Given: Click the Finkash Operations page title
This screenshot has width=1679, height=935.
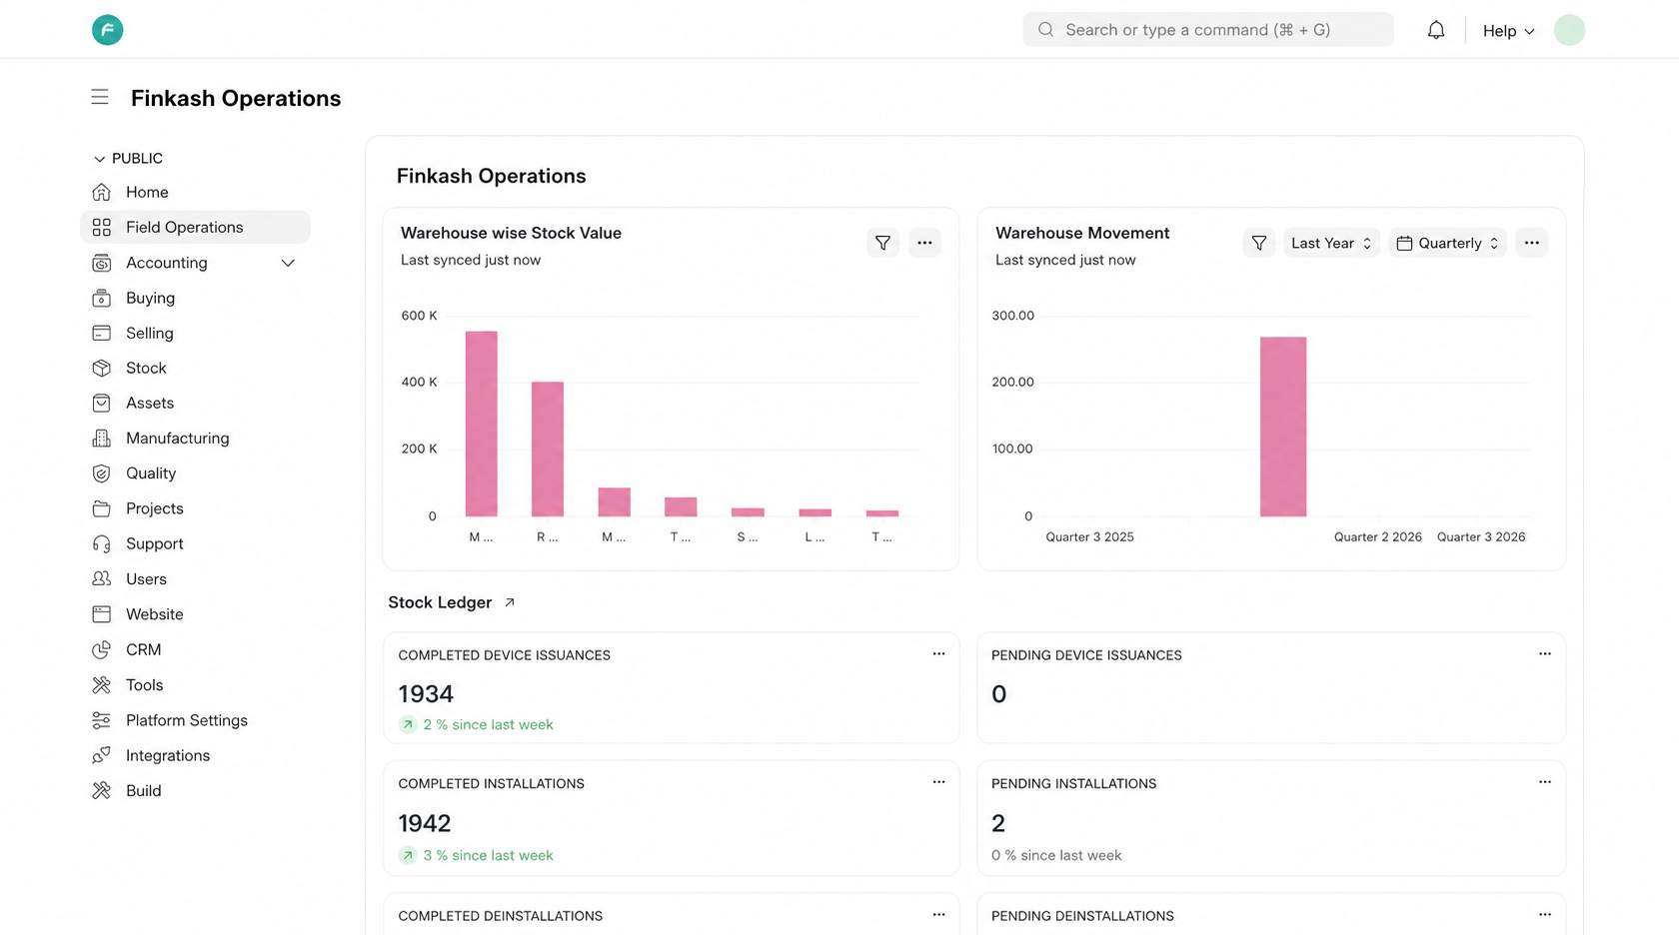Looking at the screenshot, I should pyautogui.click(x=236, y=98).
